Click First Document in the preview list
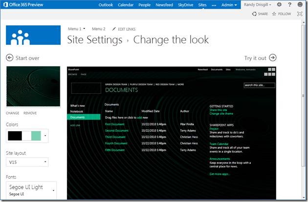This screenshot has width=308, height=202. point(115,124)
